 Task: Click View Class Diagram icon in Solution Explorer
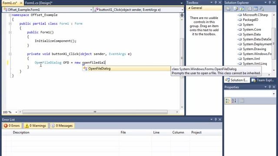261,9
